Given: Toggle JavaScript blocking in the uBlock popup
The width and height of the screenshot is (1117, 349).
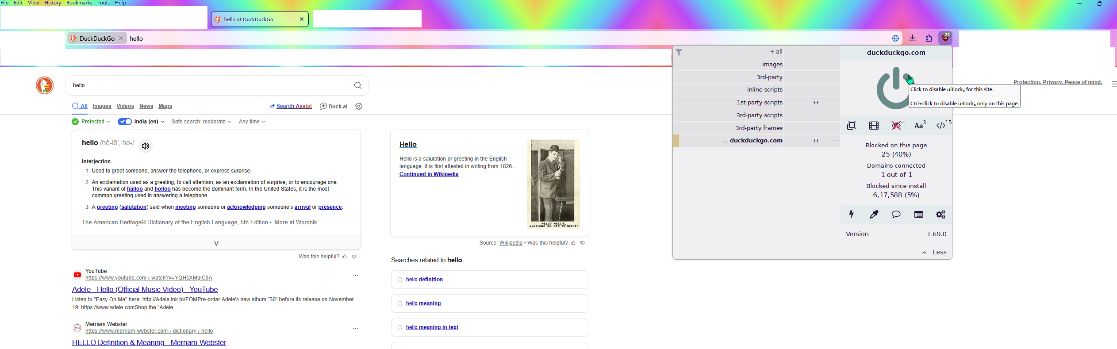Looking at the screenshot, I should [x=941, y=126].
